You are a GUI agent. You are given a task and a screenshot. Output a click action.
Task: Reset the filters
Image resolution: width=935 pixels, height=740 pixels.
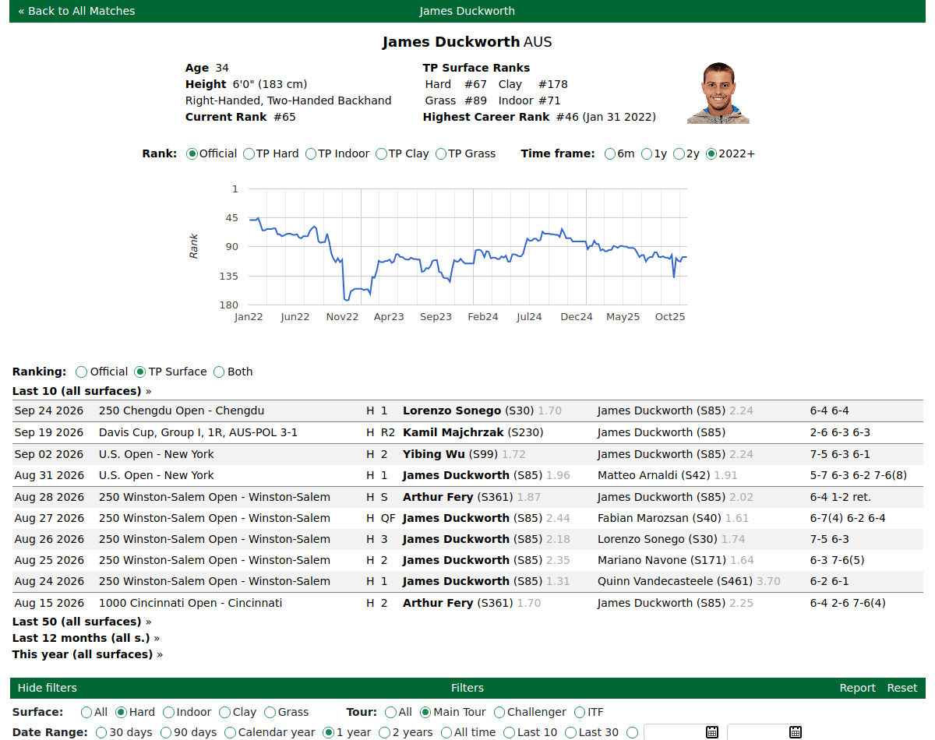(902, 688)
